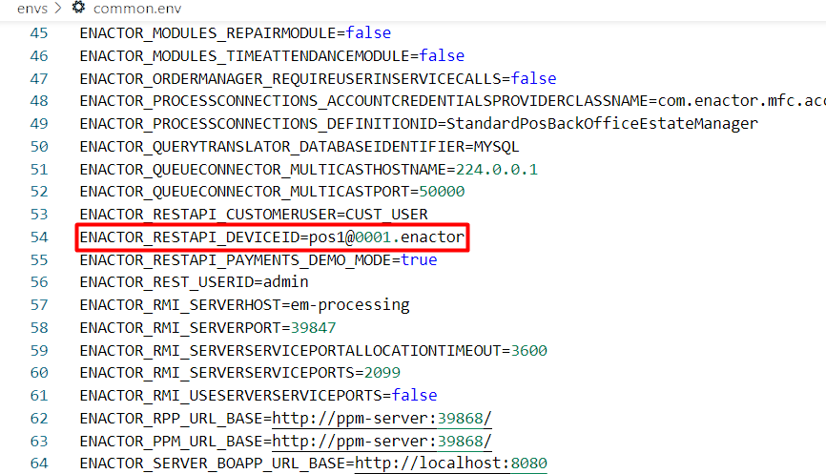Click the ENACTOR_REST_USERID admin value

pyautogui.click(x=286, y=282)
